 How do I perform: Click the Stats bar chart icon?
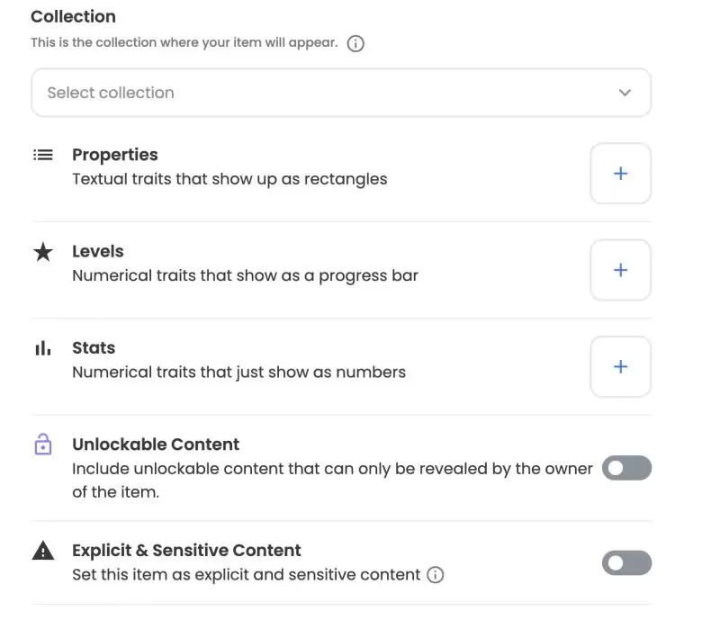[43, 348]
